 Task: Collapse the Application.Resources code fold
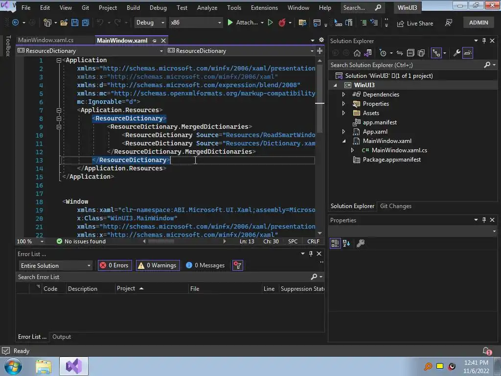click(x=59, y=110)
